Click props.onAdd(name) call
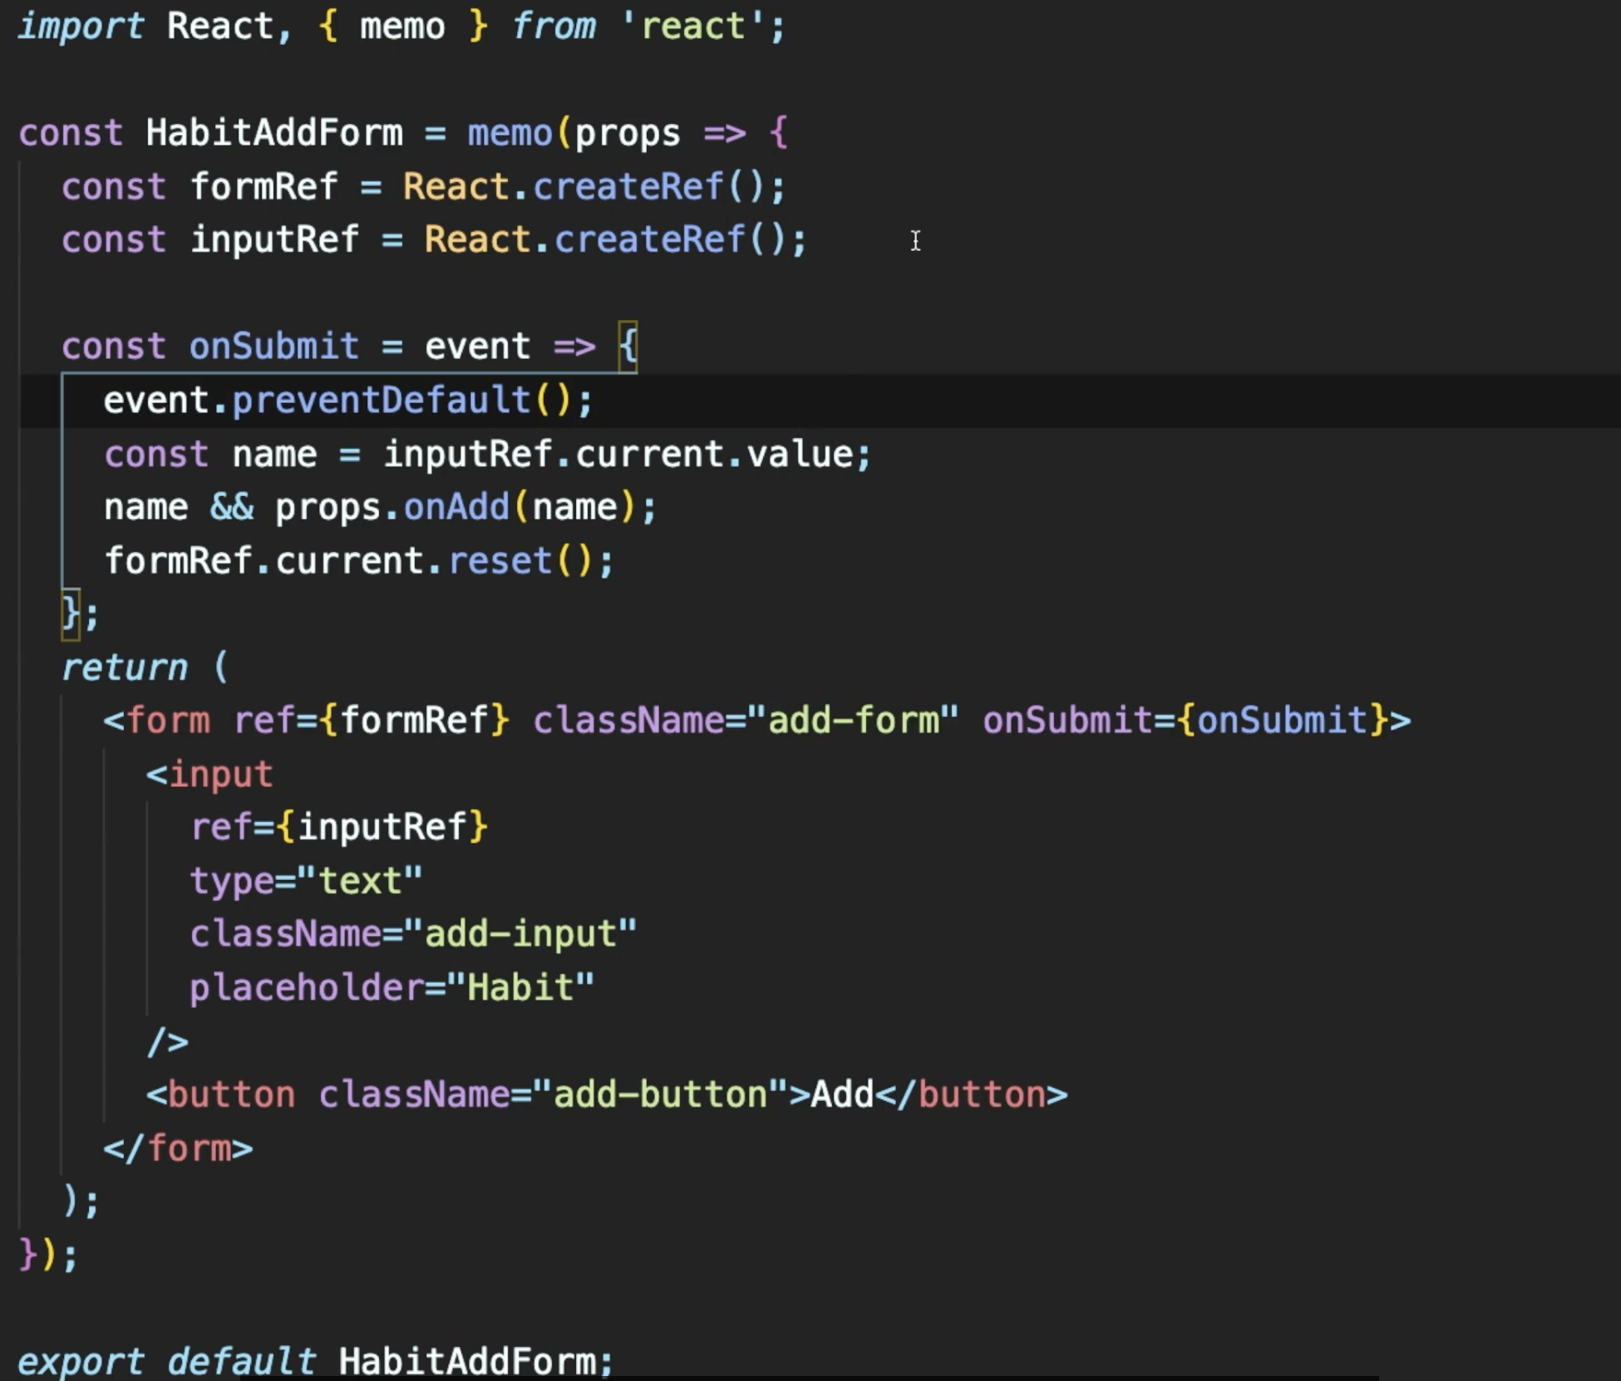This screenshot has height=1381, width=1621. click(x=454, y=508)
